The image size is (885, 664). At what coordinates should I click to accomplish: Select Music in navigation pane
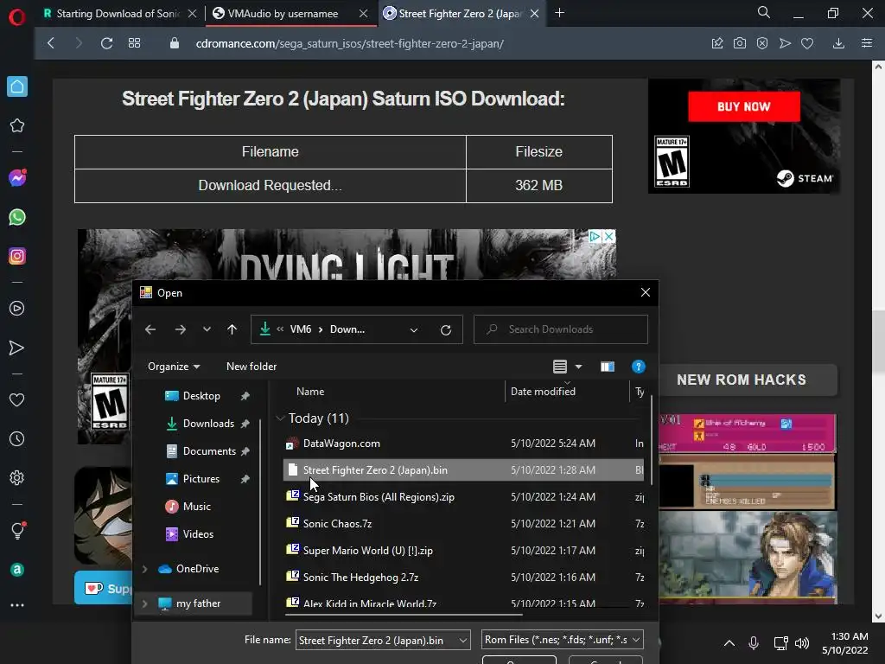tap(196, 507)
